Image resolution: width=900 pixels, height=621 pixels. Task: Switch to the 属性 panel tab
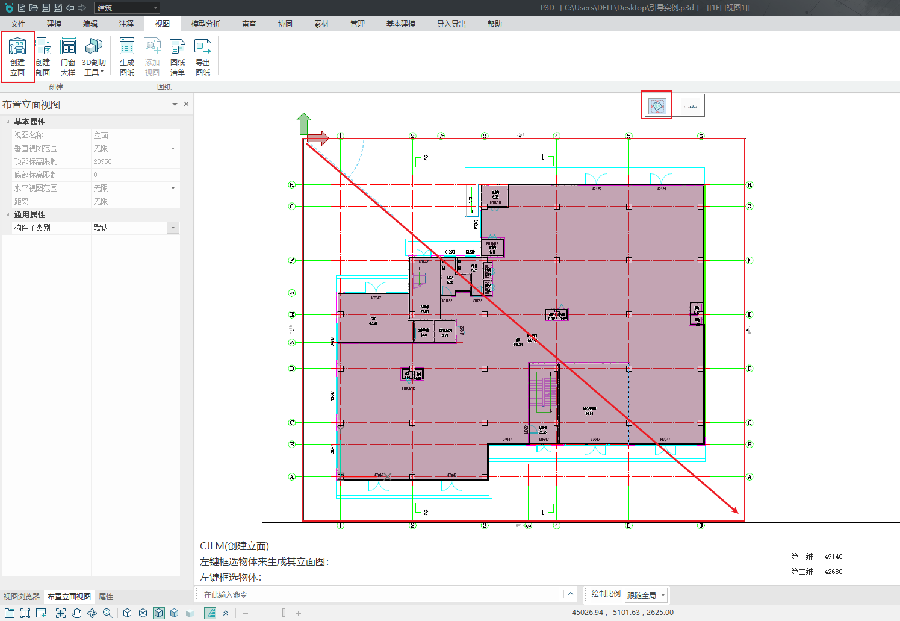[106, 596]
